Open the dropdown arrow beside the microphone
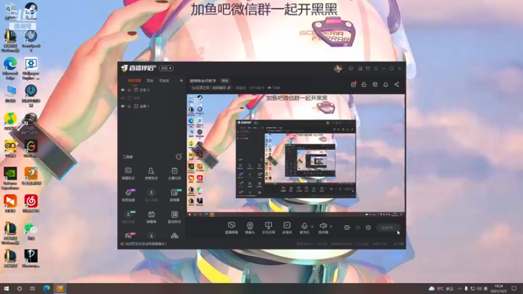This screenshot has width=523, height=294. point(312,227)
